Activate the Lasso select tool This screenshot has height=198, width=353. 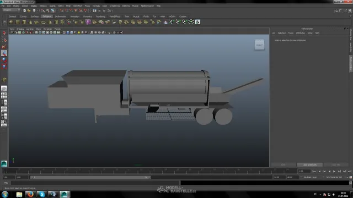[4, 40]
